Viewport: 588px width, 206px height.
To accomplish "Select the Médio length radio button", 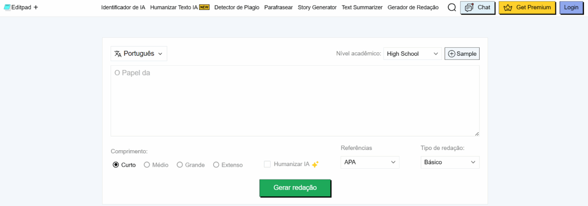I will coord(147,165).
